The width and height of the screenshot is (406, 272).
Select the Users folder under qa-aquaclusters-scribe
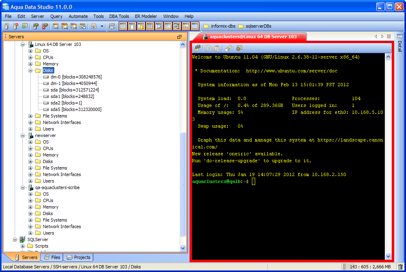(48, 233)
